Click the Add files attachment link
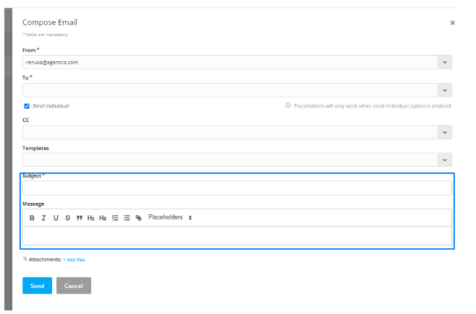The height and width of the screenshot is (314, 476). (x=75, y=259)
